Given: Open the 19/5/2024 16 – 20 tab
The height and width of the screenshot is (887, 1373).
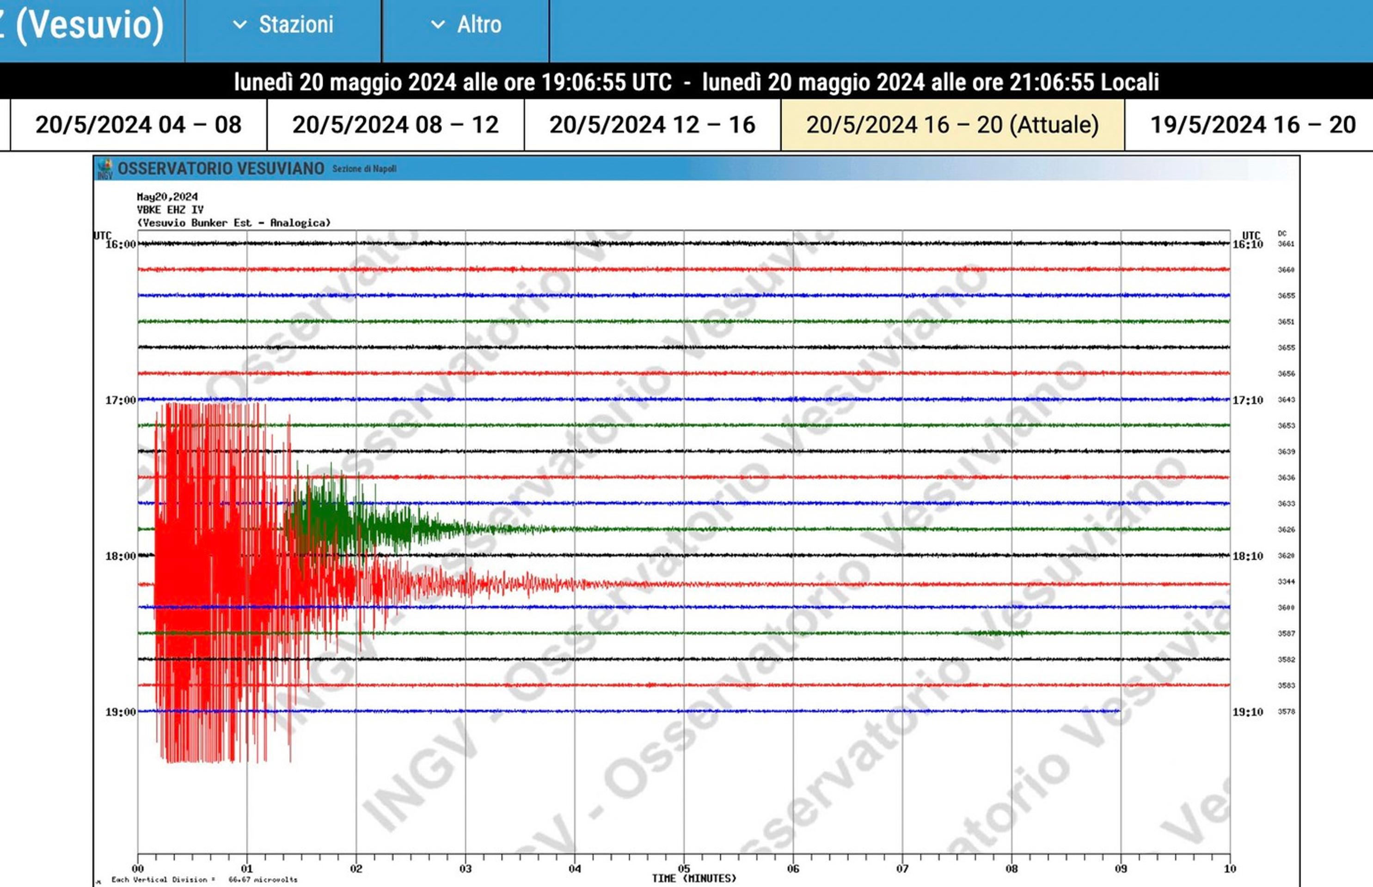Looking at the screenshot, I should click(x=1252, y=125).
